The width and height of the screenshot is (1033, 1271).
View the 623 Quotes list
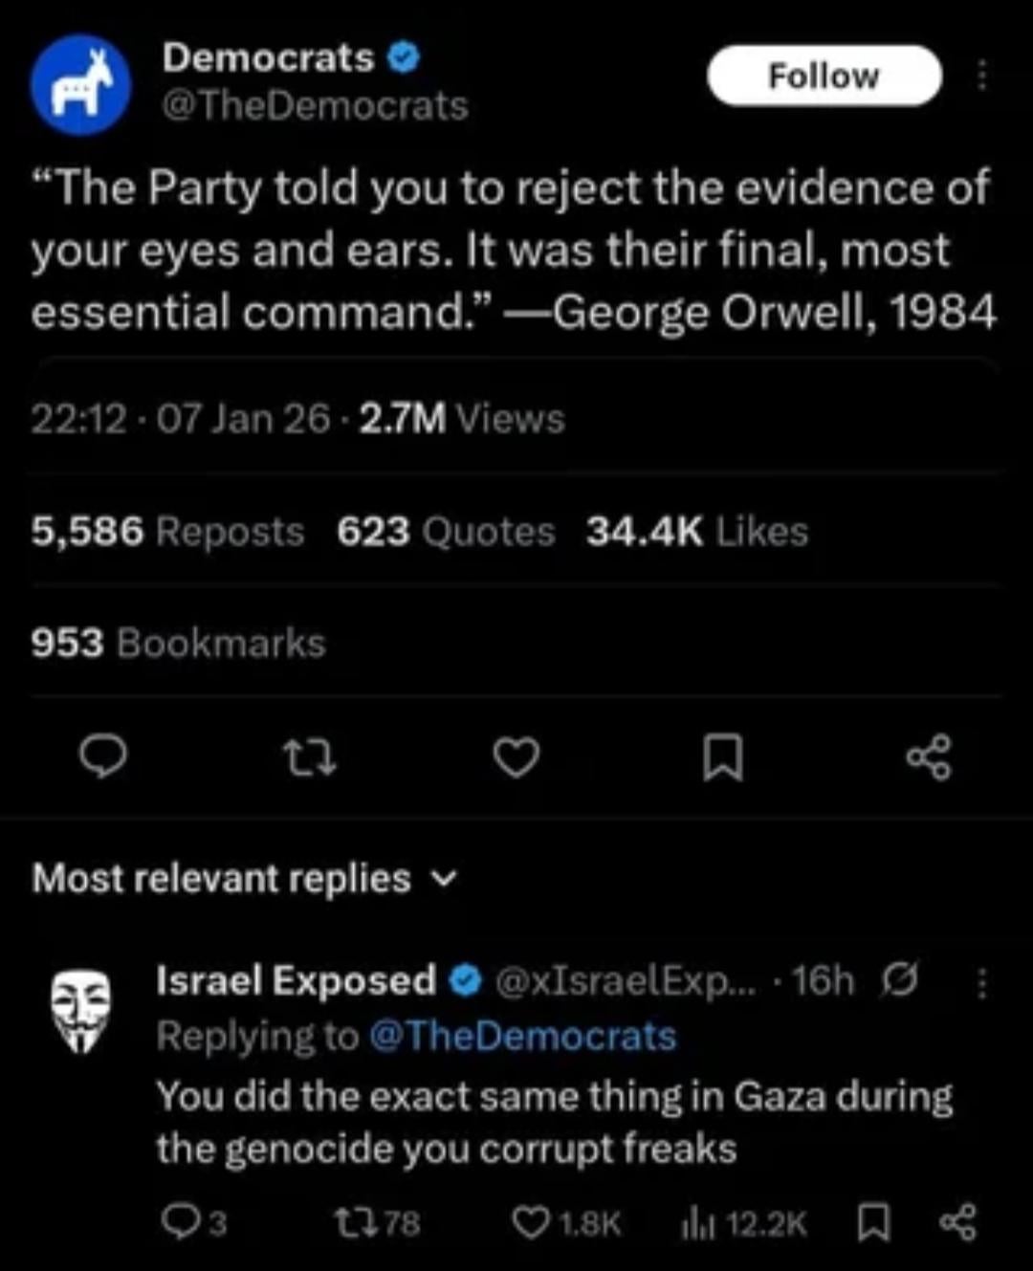pyautogui.click(x=446, y=532)
